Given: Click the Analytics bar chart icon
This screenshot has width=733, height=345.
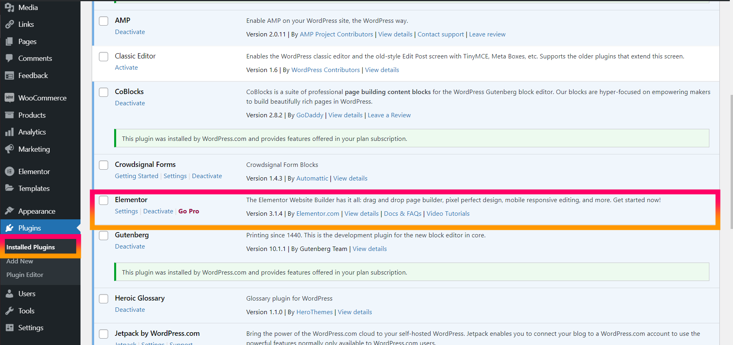Looking at the screenshot, I should [10, 132].
